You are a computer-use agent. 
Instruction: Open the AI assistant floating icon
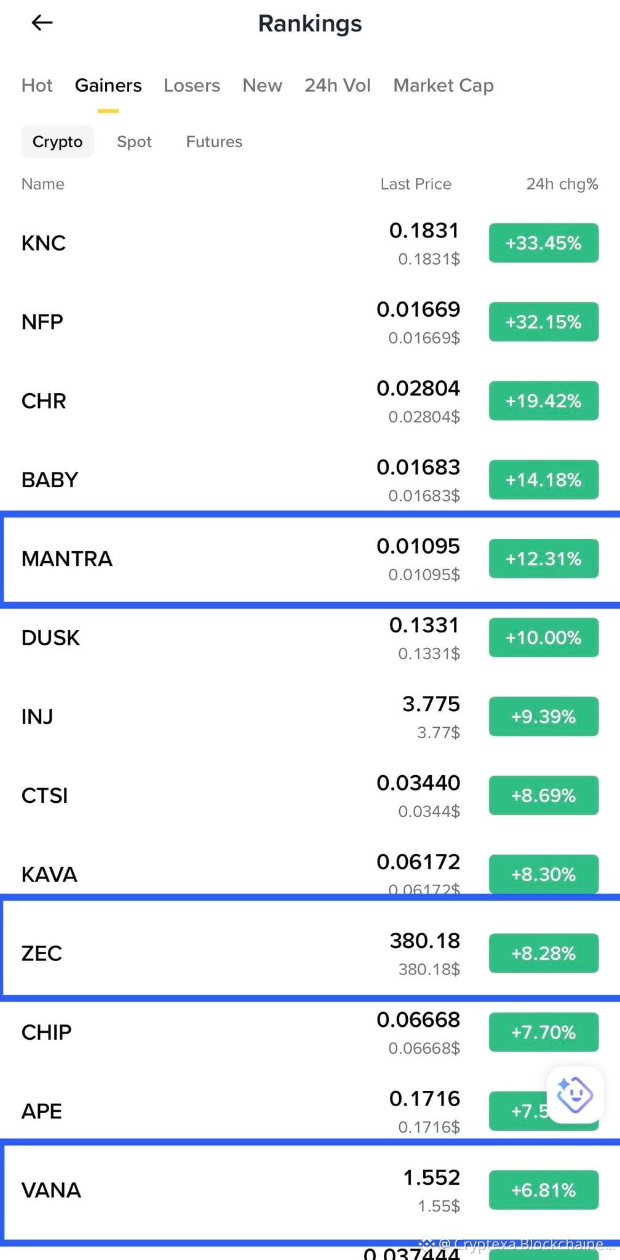(574, 1095)
